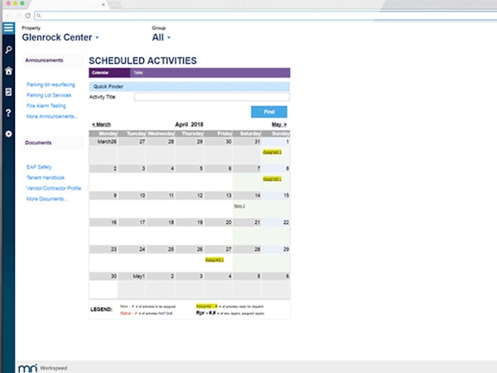
Task: Click the search magnifier sidebar icon
Action: pyautogui.click(x=8, y=50)
